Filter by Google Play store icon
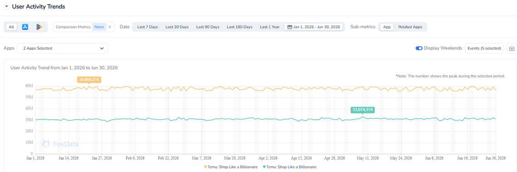Image resolution: width=517 pixels, height=172 pixels. point(39,27)
